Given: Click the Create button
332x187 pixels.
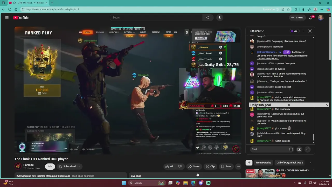Looking at the screenshot, I should (297, 18).
